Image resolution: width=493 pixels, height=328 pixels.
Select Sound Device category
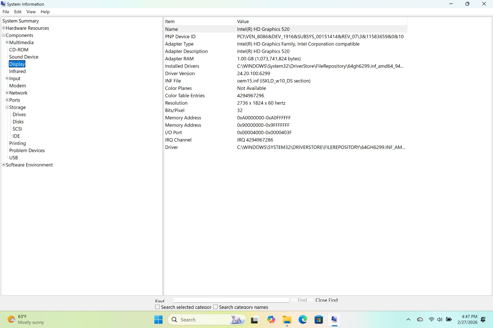click(24, 57)
